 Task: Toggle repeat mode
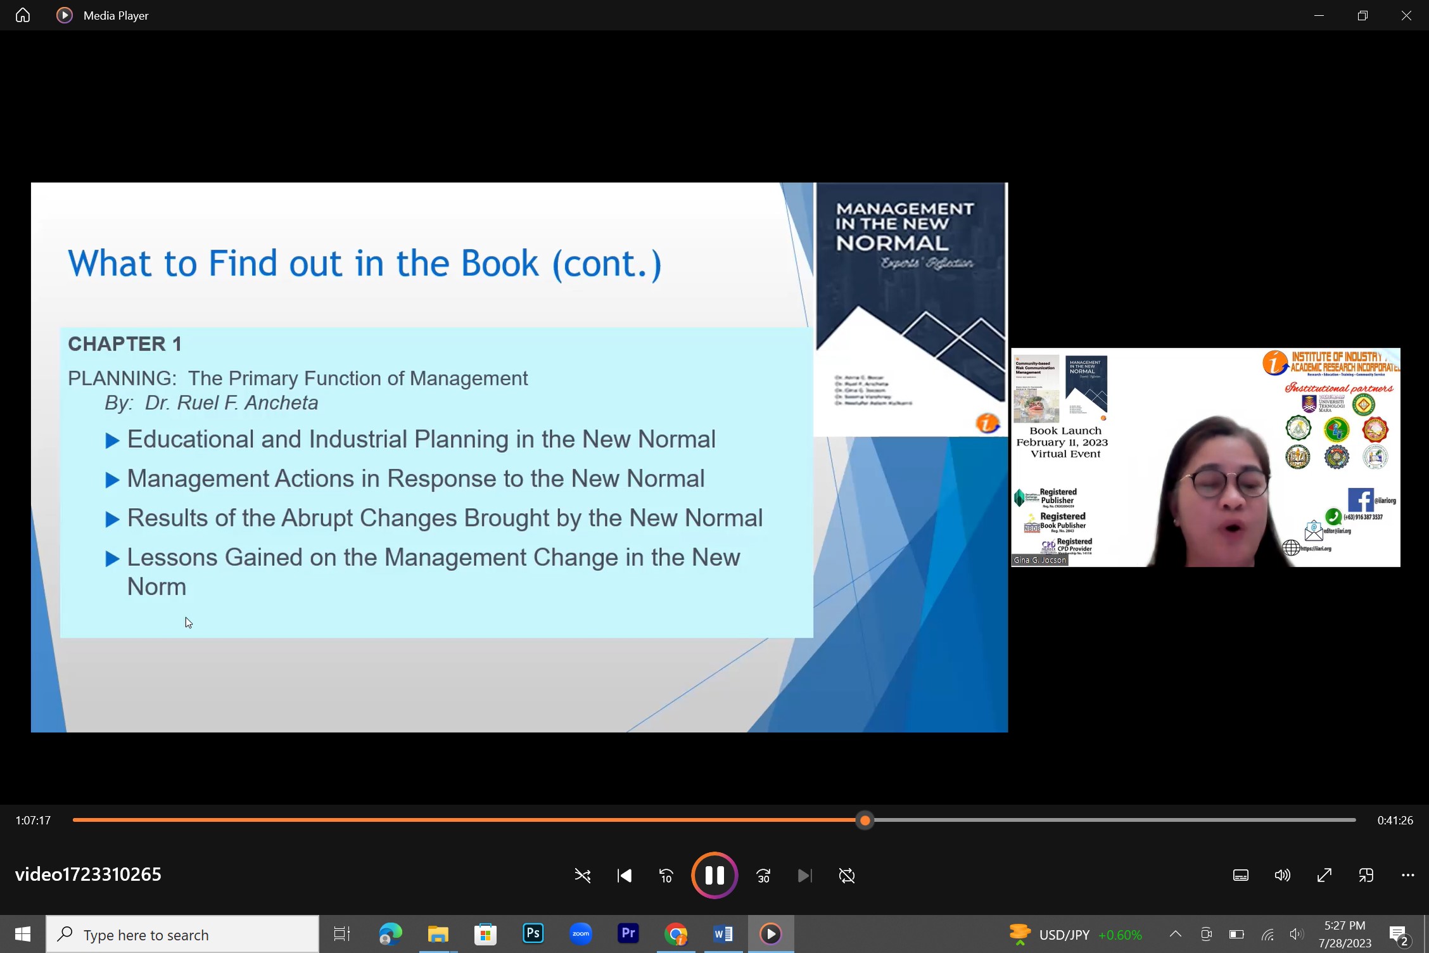(846, 876)
